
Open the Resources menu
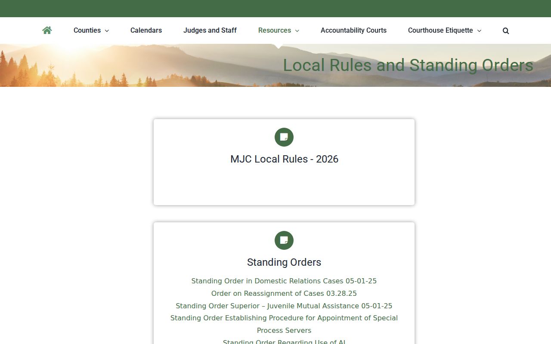[x=275, y=31]
